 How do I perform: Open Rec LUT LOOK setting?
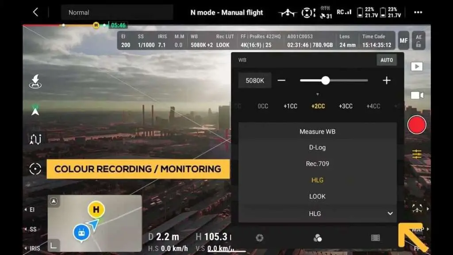coord(225,41)
